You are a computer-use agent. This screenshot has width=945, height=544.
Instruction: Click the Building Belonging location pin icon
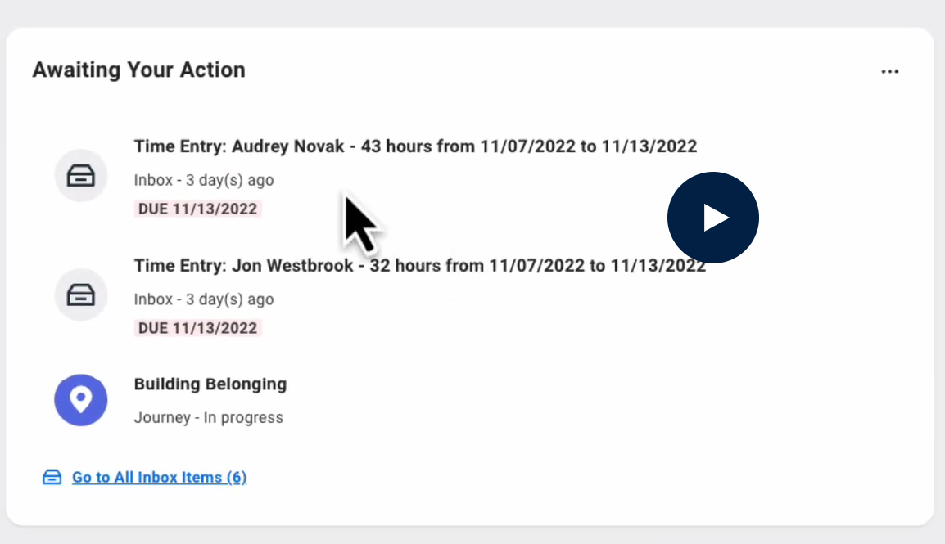pyautogui.click(x=80, y=400)
